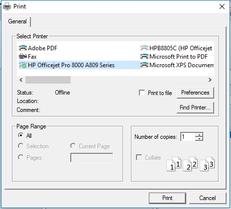Select Microsoft Print to PDF printer icon
Image resolution: width=231 pixels, height=209 pixels.
144,57
